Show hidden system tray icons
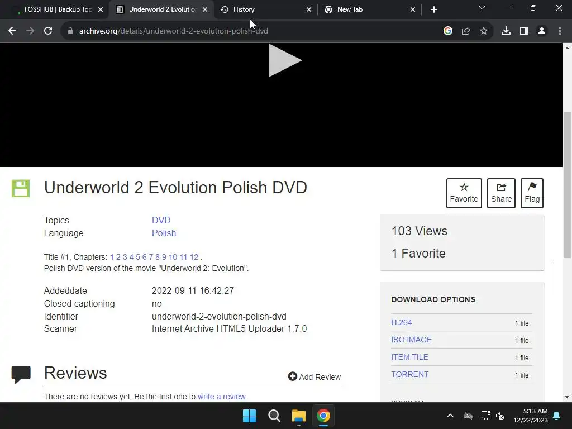 coord(450,416)
